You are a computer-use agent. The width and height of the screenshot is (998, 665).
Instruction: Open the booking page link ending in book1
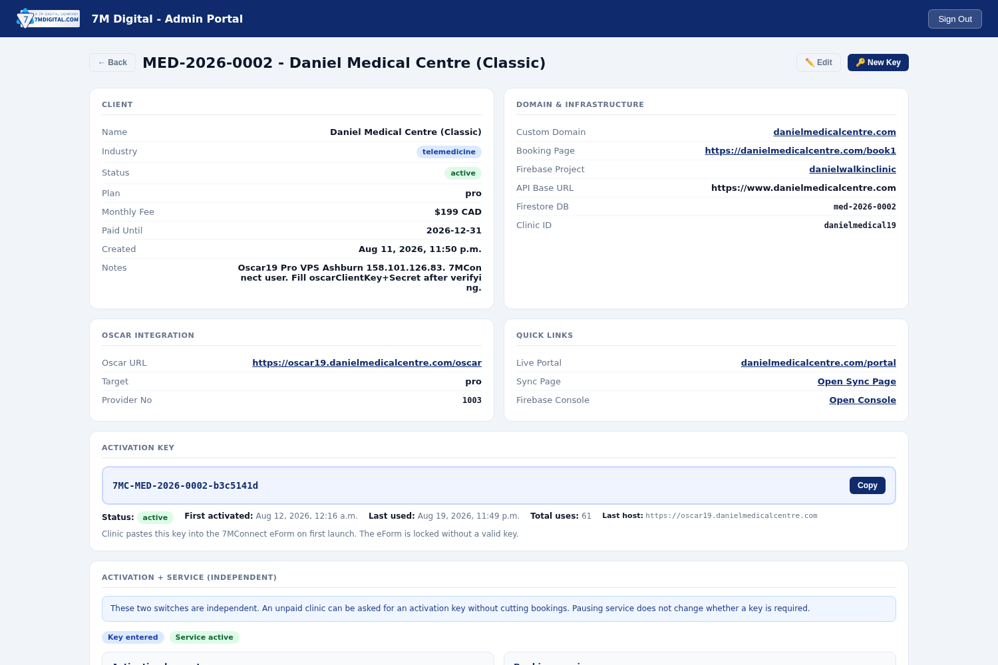point(800,151)
